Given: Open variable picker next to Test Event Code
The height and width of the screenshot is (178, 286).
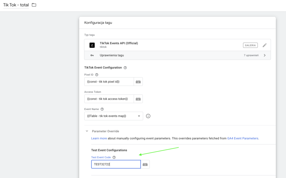Looking at the screenshot, I should tap(145, 164).
